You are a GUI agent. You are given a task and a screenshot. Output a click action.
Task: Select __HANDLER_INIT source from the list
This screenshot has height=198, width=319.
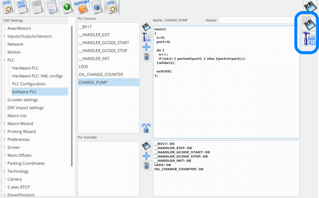(x=94, y=59)
